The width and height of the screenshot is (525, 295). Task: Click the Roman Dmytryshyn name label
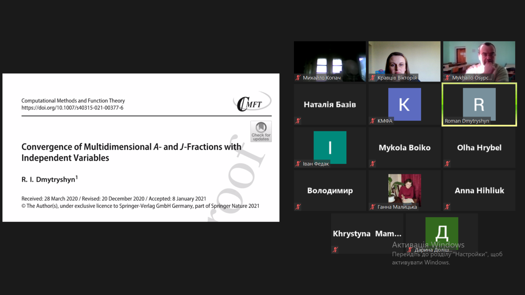[467, 121]
